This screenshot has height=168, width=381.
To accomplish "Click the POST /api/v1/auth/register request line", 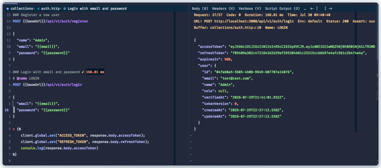I will click(x=50, y=21).
